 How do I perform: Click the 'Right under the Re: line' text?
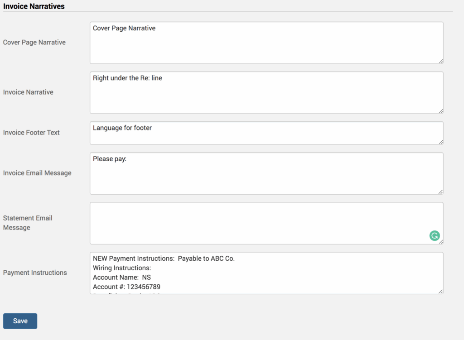[x=128, y=77]
